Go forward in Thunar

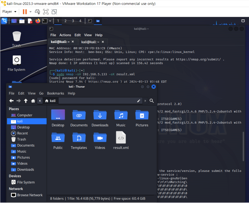pos(19,101)
